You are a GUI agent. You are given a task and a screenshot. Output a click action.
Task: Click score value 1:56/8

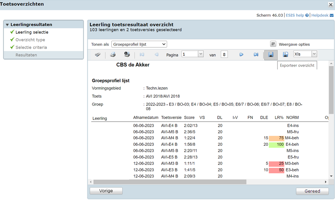click(x=190, y=145)
